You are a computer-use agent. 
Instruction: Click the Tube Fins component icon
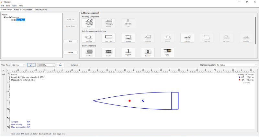[x=207, y=38]
